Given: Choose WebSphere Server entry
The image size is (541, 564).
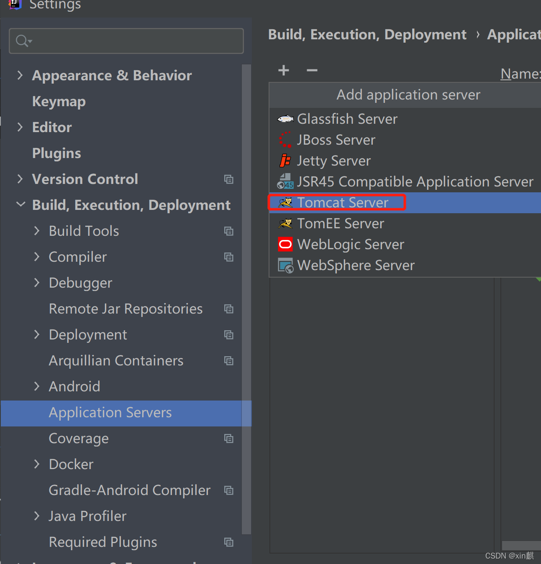Looking at the screenshot, I should click(405, 265).
